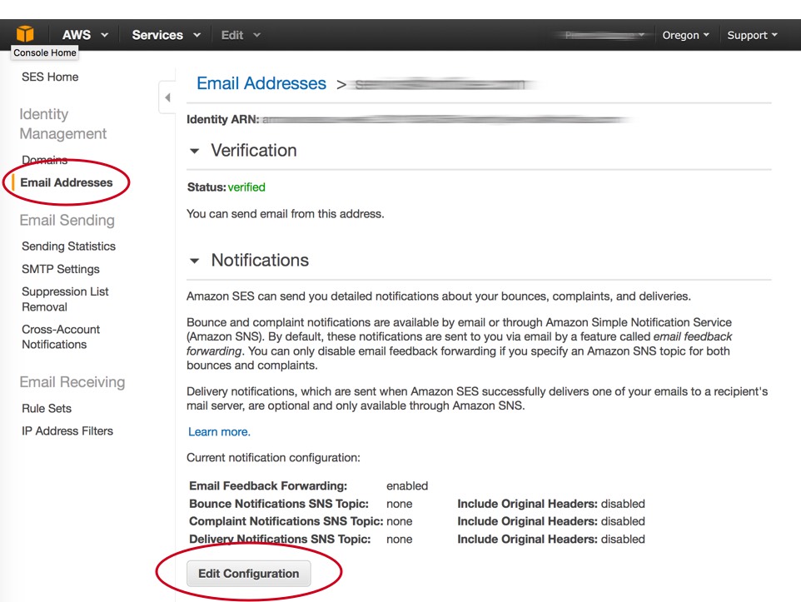The height and width of the screenshot is (602, 801).
Task: Collapse the Notifications section triangle
Action: 194,261
